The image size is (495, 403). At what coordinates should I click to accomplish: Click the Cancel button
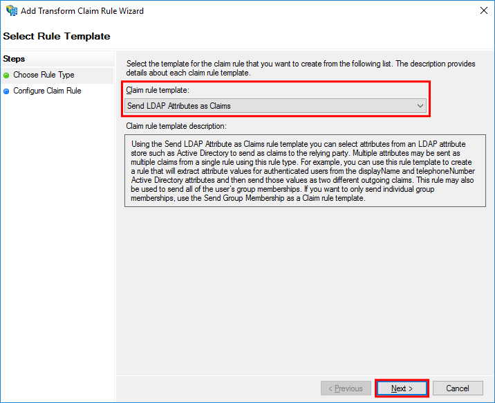tap(458, 388)
